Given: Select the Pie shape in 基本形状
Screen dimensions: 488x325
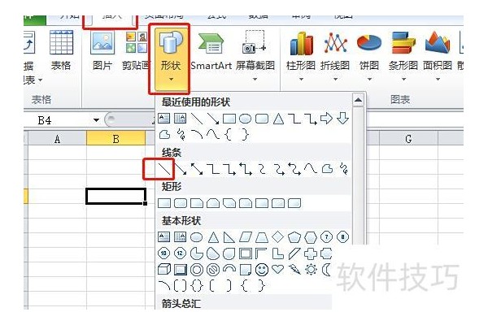Looking at the screenshot, I should 197,253.
